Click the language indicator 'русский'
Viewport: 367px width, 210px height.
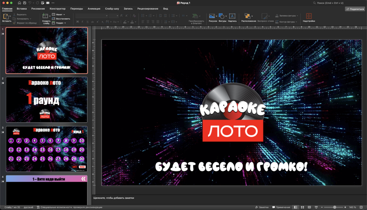pyautogui.click(x=28, y=207)
